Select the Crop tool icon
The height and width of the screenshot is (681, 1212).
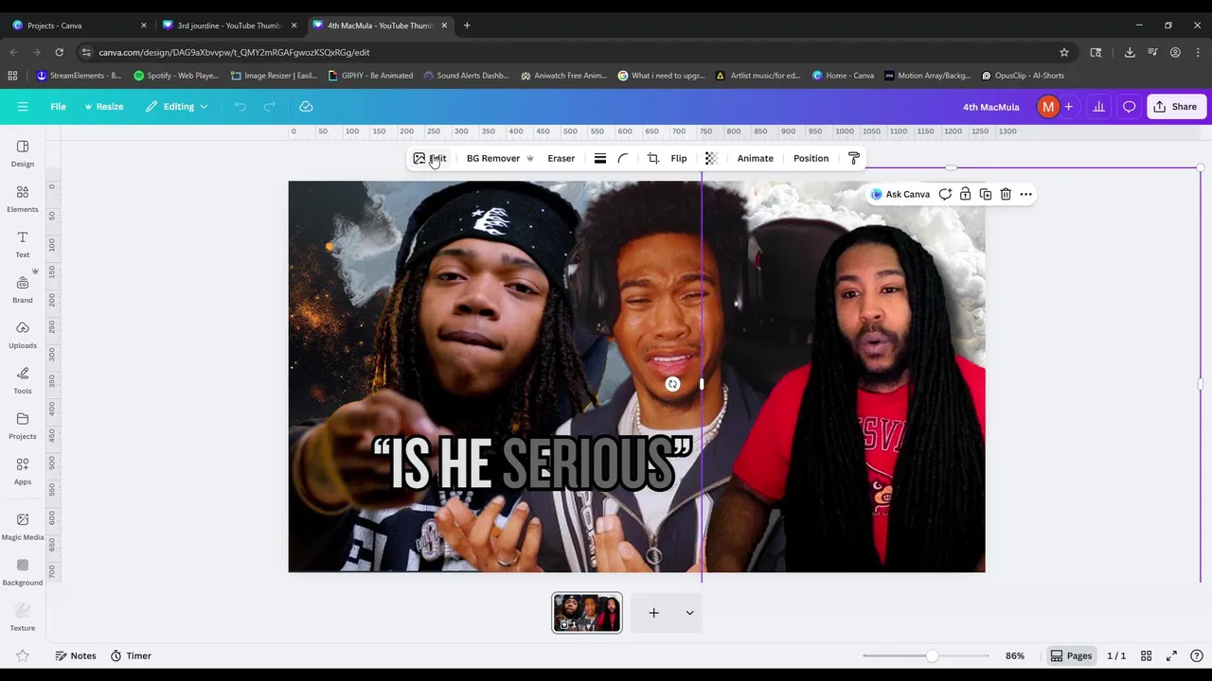tap(653, 158)
